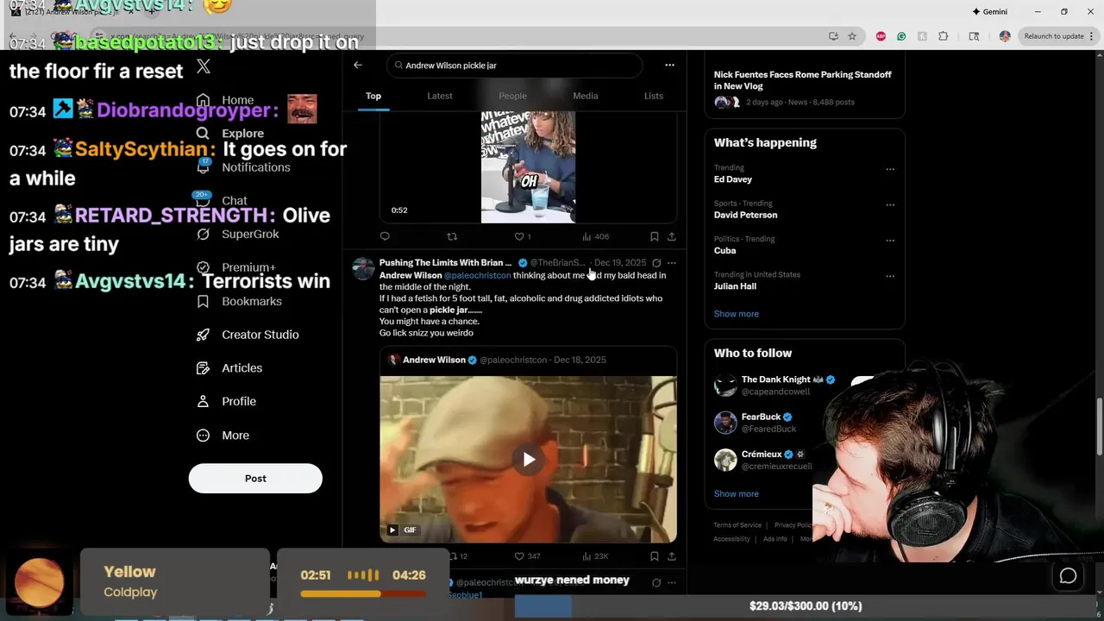1104x621 pixels.
Task: Click the white Post button
Action: pos(255,479)
